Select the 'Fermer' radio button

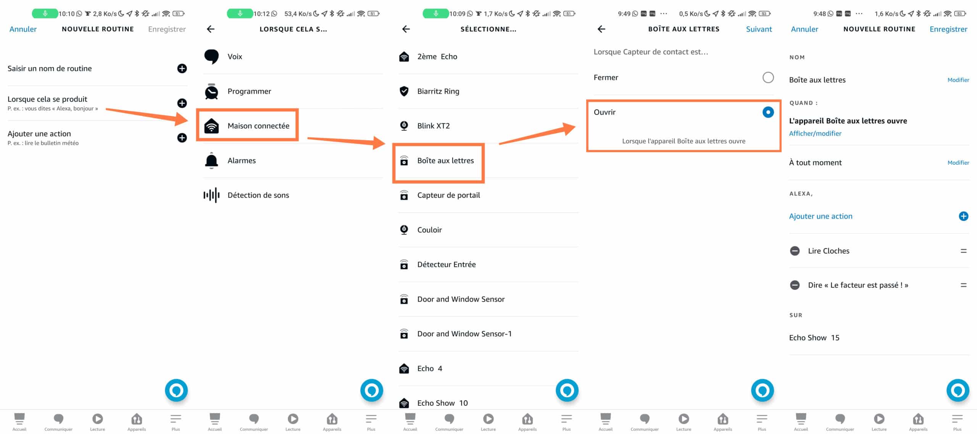(x=768, y=77)
